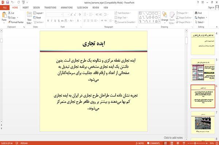This screenshot has height=145, width=219.
Task: Open the font name combo box
Action: tap(54, 15)
